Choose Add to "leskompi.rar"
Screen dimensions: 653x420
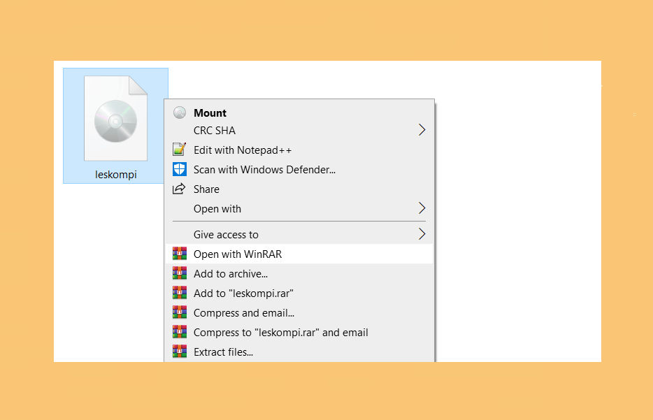[x=299, y=293]
